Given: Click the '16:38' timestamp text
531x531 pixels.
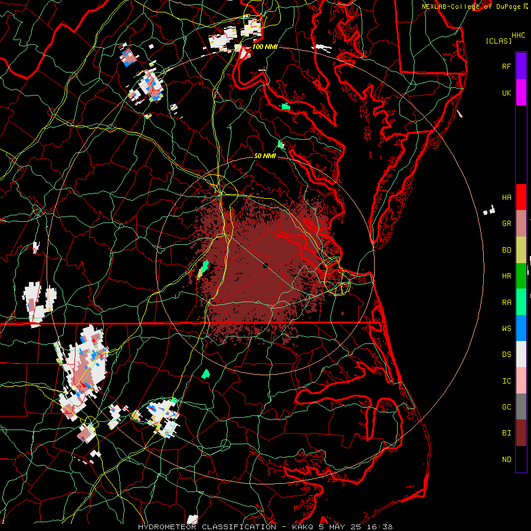Looking at the screenshot, I should pyautogui.click(x=380, y=527).
